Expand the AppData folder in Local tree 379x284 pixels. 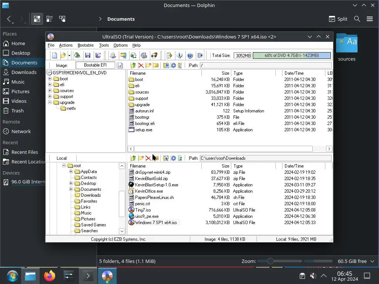click(71, 172)
